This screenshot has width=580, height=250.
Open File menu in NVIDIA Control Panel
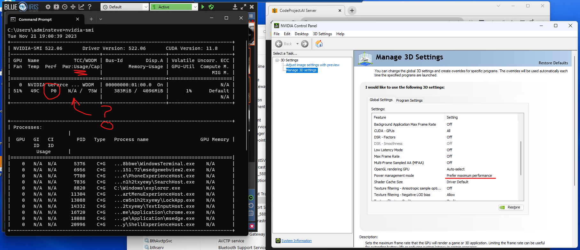[277, 34]
